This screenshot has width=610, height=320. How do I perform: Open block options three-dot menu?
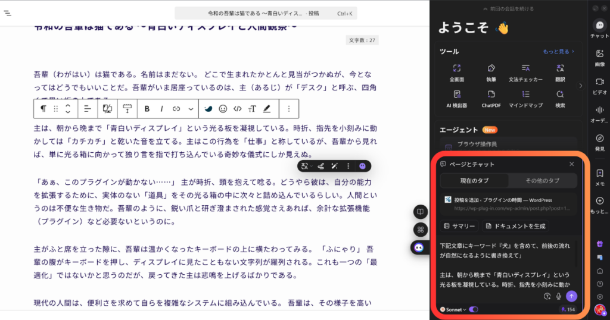pyautogui.click(x=289, y=109)
